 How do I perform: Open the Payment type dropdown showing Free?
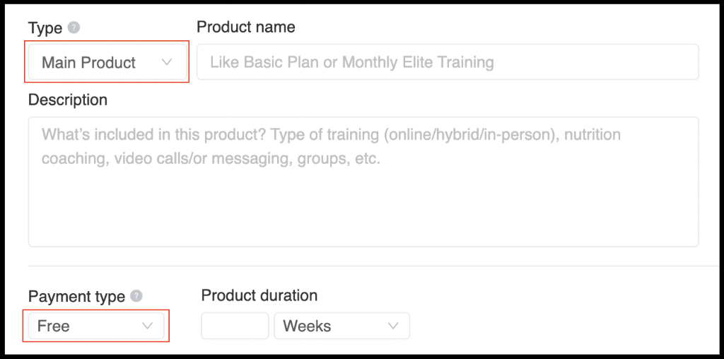(x=96, y=326)
